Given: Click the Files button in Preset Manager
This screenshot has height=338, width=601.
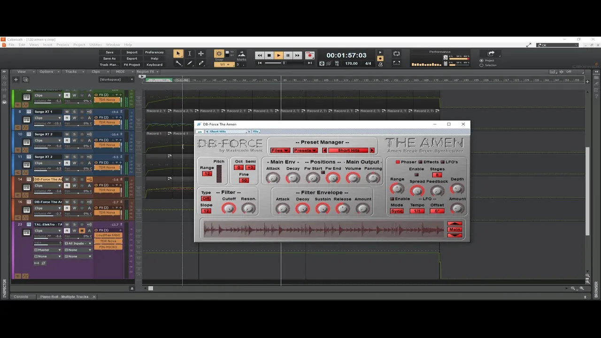Looking at the screenshot, I should coord(280,150).
